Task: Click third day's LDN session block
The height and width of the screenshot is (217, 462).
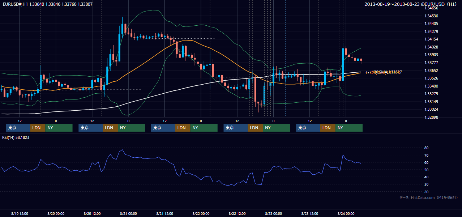Action: [x=183, y=128]
